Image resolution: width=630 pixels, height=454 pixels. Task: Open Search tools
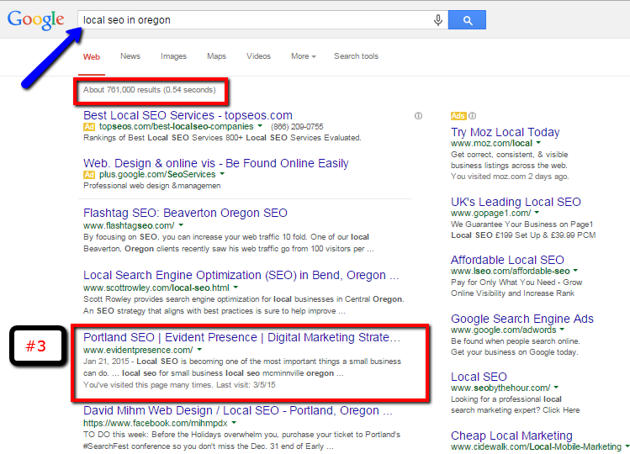click(356, 56)
